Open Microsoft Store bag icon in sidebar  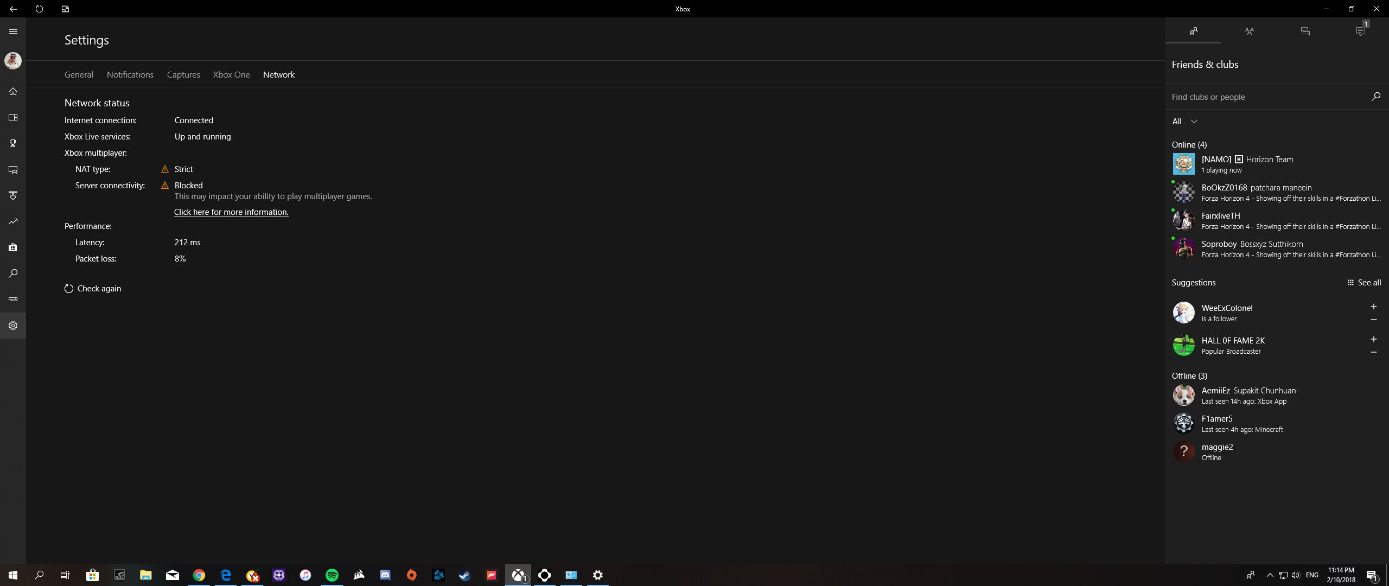coord(13,247)
